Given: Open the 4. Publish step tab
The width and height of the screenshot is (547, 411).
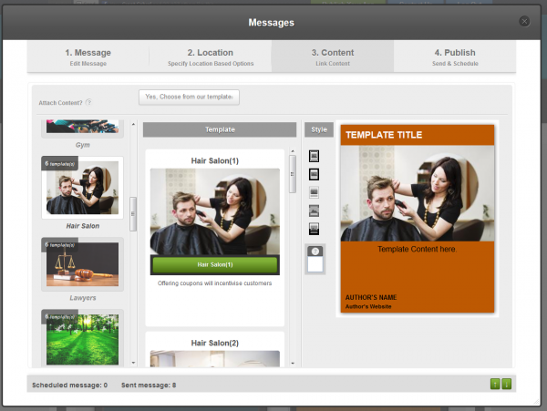Looking at the screenshot, I should (454, 57).
